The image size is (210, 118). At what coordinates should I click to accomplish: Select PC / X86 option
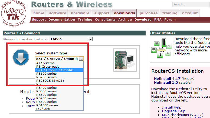point(59,109)
